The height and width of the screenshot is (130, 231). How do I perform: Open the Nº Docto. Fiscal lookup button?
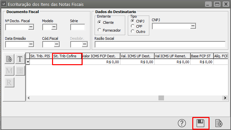31,27
